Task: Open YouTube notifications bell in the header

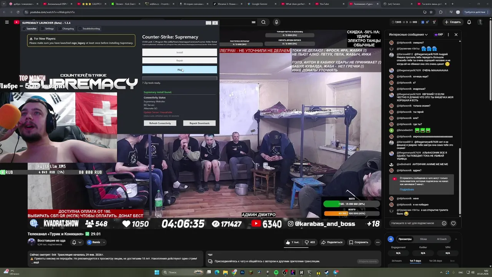Action: pyautogui.click(x=469, y=22)
